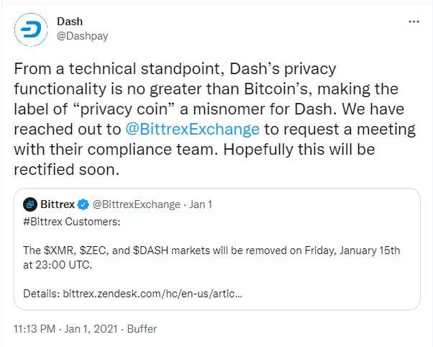Image resolution: width=433 pixels, height=347 pixels.
Task: Select the $XMR cashtag
Action: [x=57, y=251]
